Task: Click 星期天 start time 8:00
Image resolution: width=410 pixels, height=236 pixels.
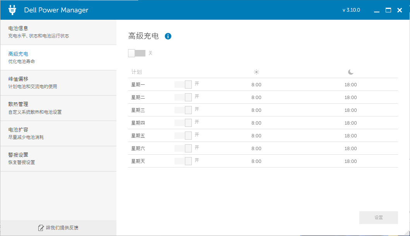Action: pyautogui.click(x=256, y=161)
